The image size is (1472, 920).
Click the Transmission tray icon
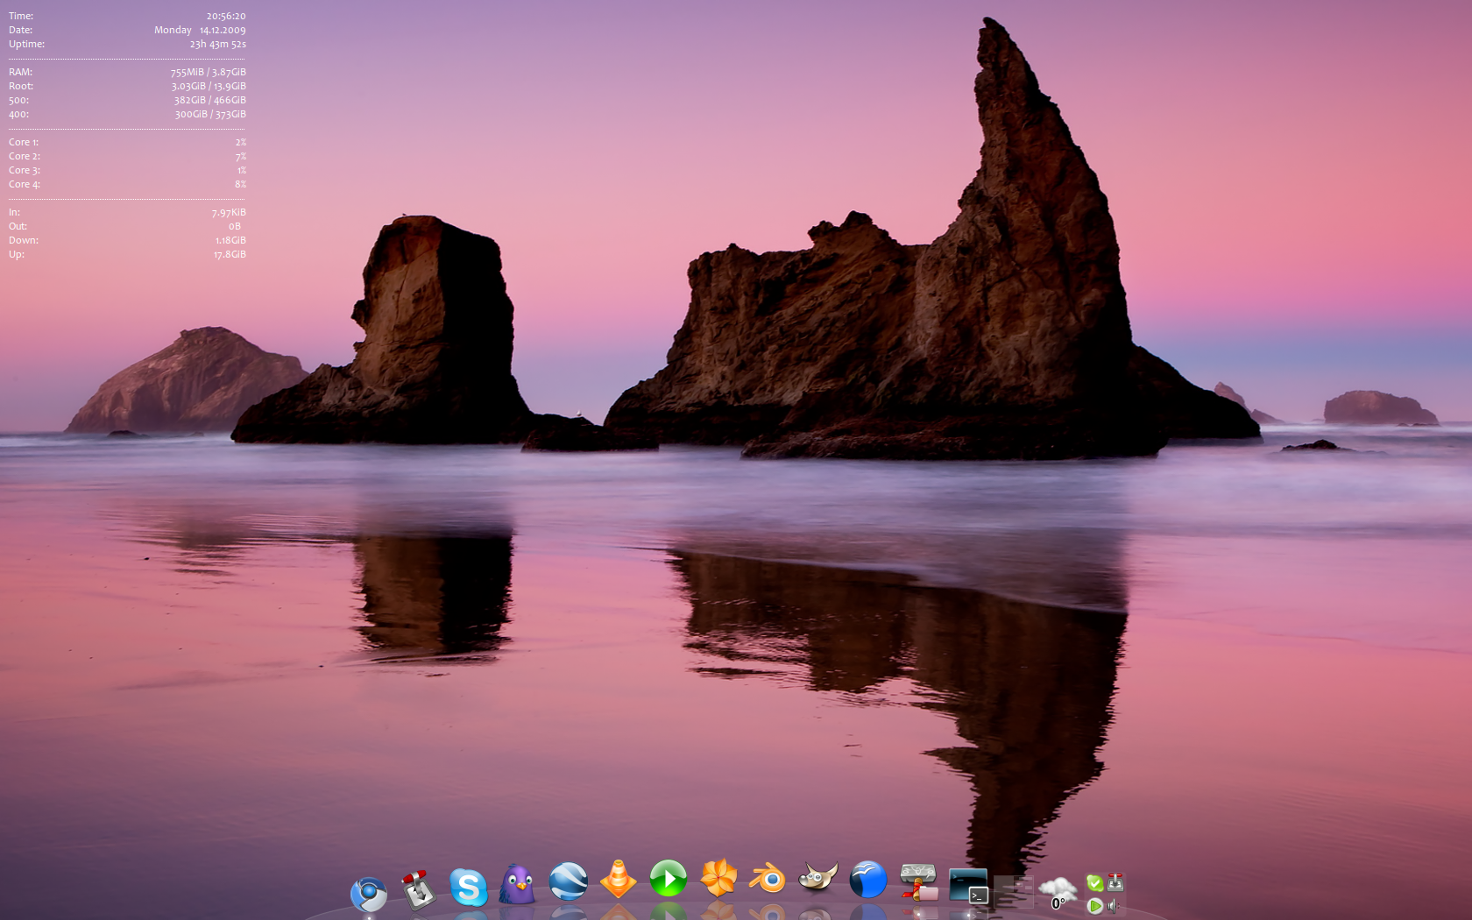coord(1115,883)
